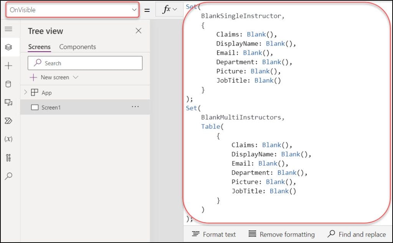Open the Advanced tools icon
Viewport: 393px width, 243px height.
pos(8,158)
